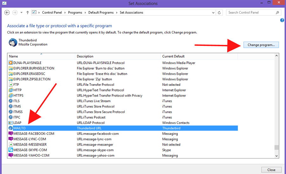Click the Internet Explorer icon beside HTTPS

(10, 96)
